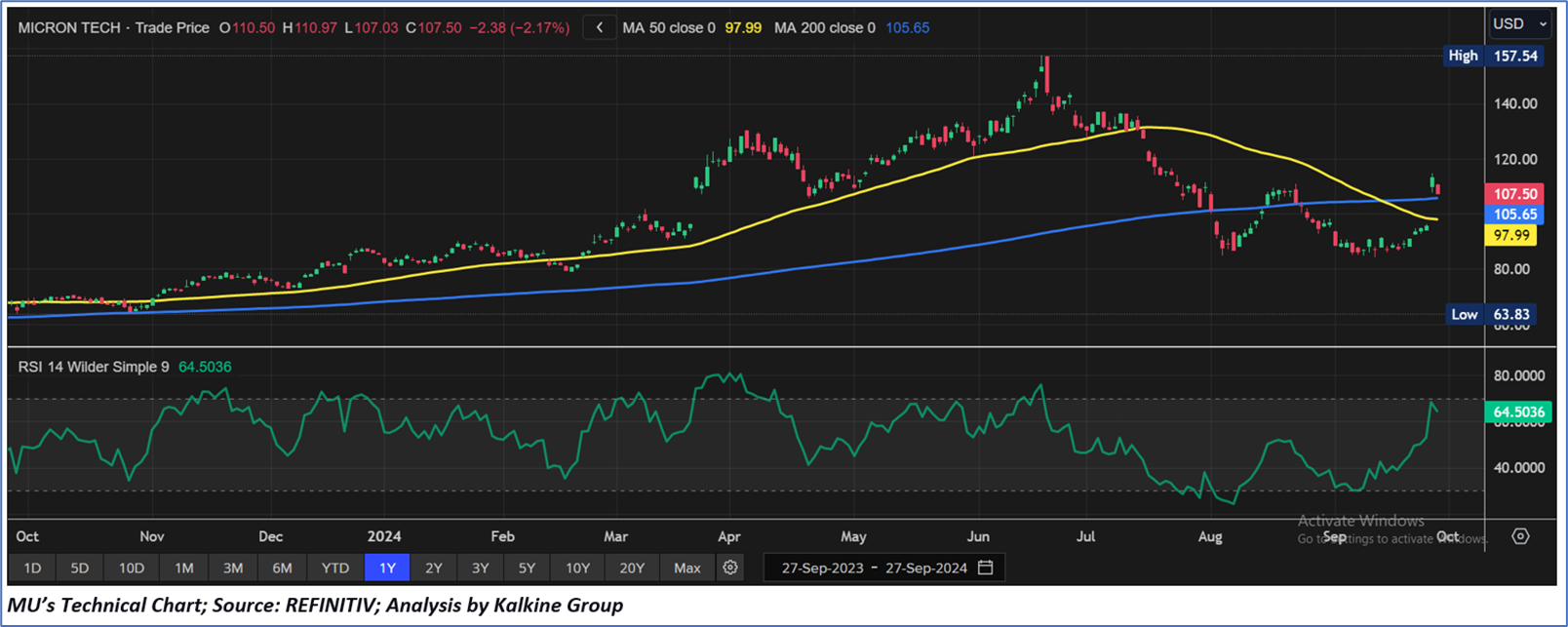Click the Apr label on the time axis

point(729,536)
